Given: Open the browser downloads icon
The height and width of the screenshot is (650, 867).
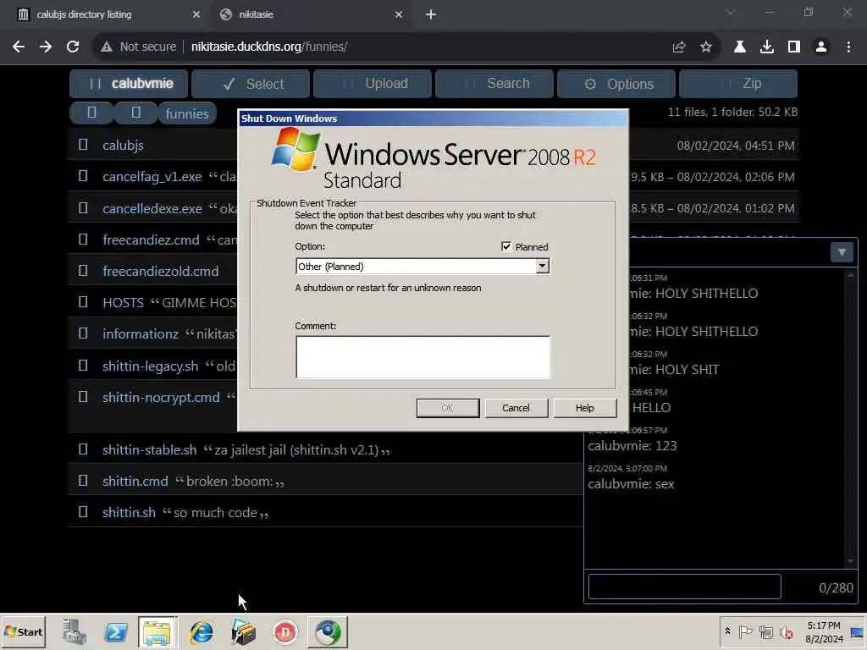Looking at the screenshot, I should (x=767, y=47).
